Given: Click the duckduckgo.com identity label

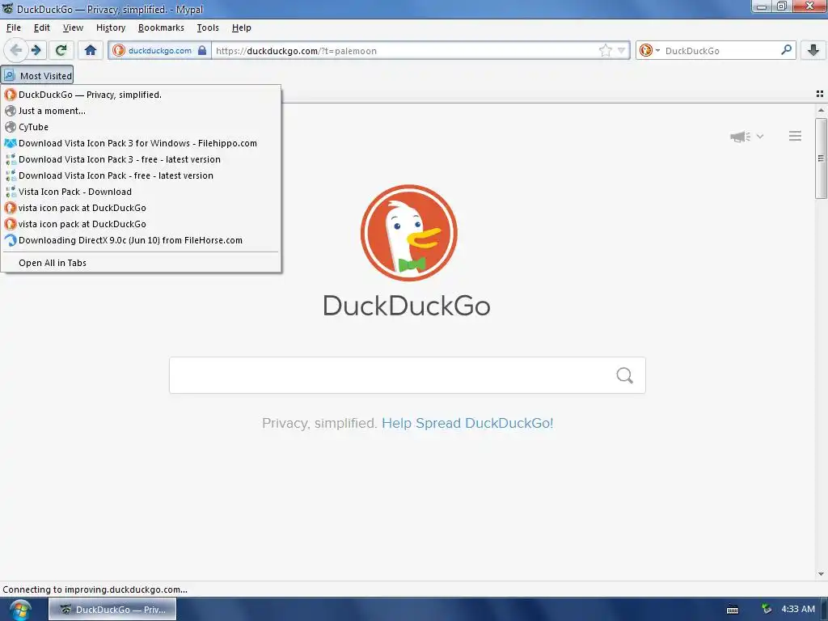Looking at the screenshot, I should click(159, 51).
